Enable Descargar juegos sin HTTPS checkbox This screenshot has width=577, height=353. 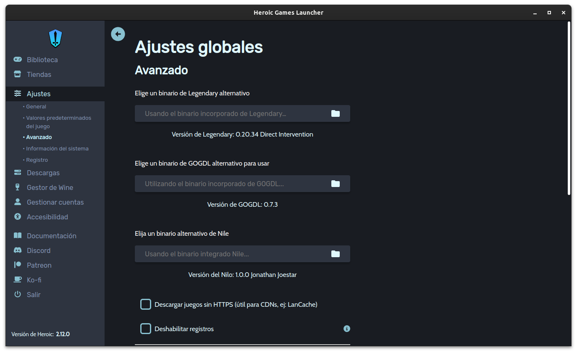tap(146, 304)
